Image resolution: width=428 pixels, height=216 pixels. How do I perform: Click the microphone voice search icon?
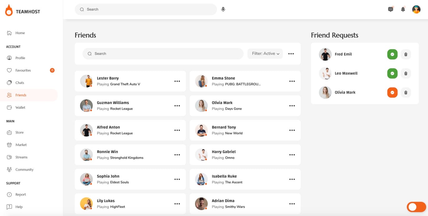click(x=223, y=9)
